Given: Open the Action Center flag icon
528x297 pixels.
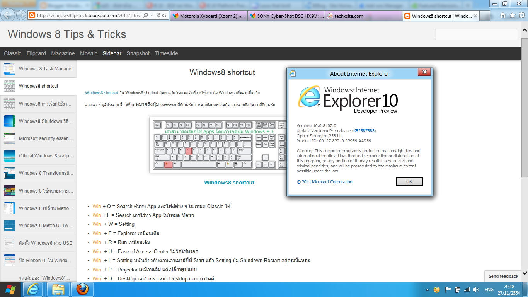Looking at the screenshot, I should (448, 289).
